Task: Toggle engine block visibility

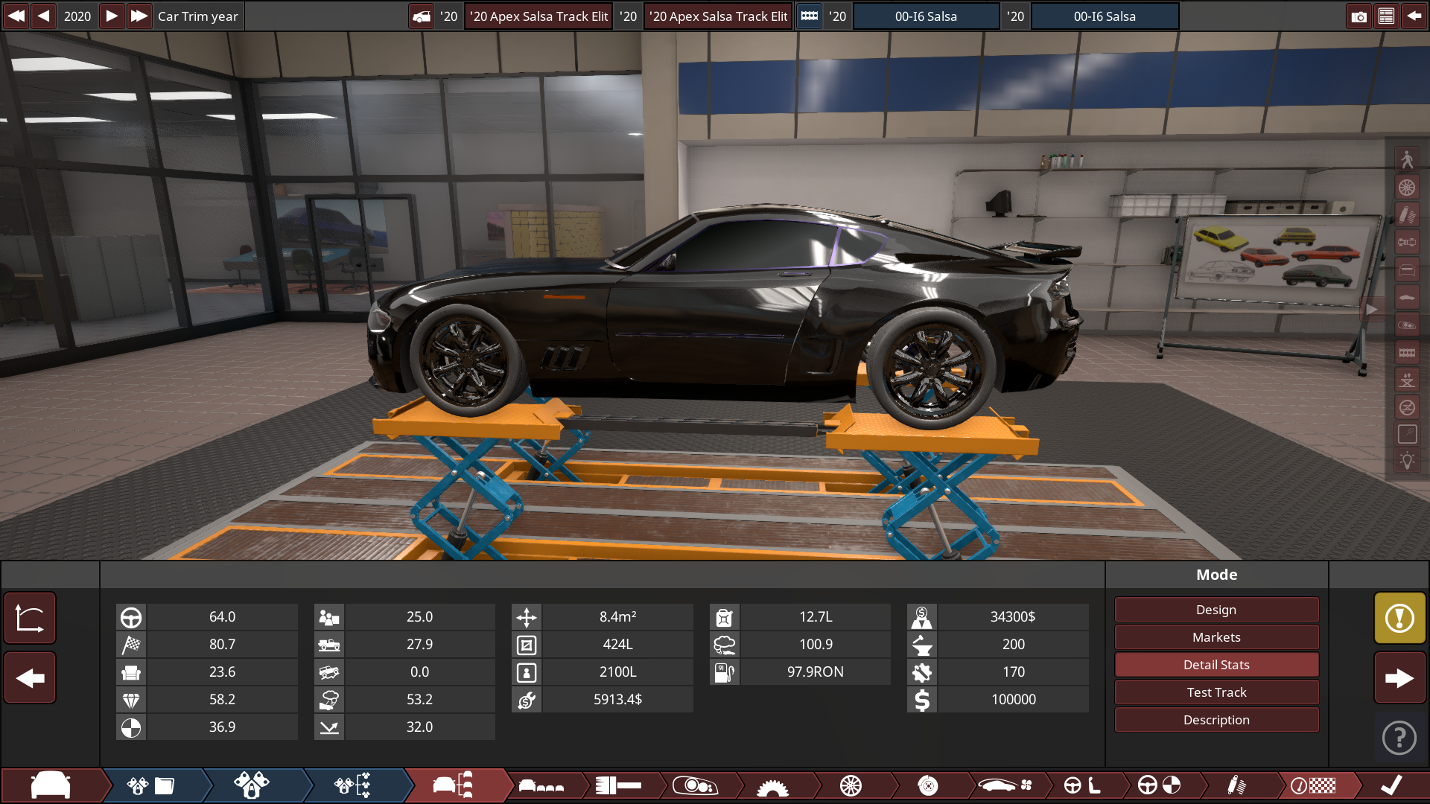Action: pyautogui.click(x=1407, y=352)
